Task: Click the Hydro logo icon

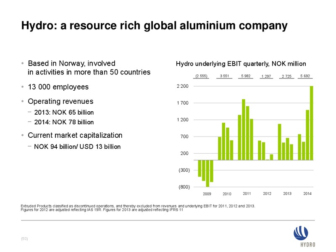Action: 301,233
